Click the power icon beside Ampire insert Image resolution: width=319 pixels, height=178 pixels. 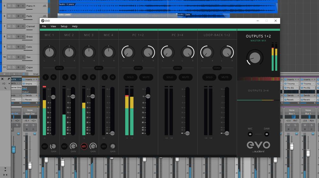coord(24,84)
